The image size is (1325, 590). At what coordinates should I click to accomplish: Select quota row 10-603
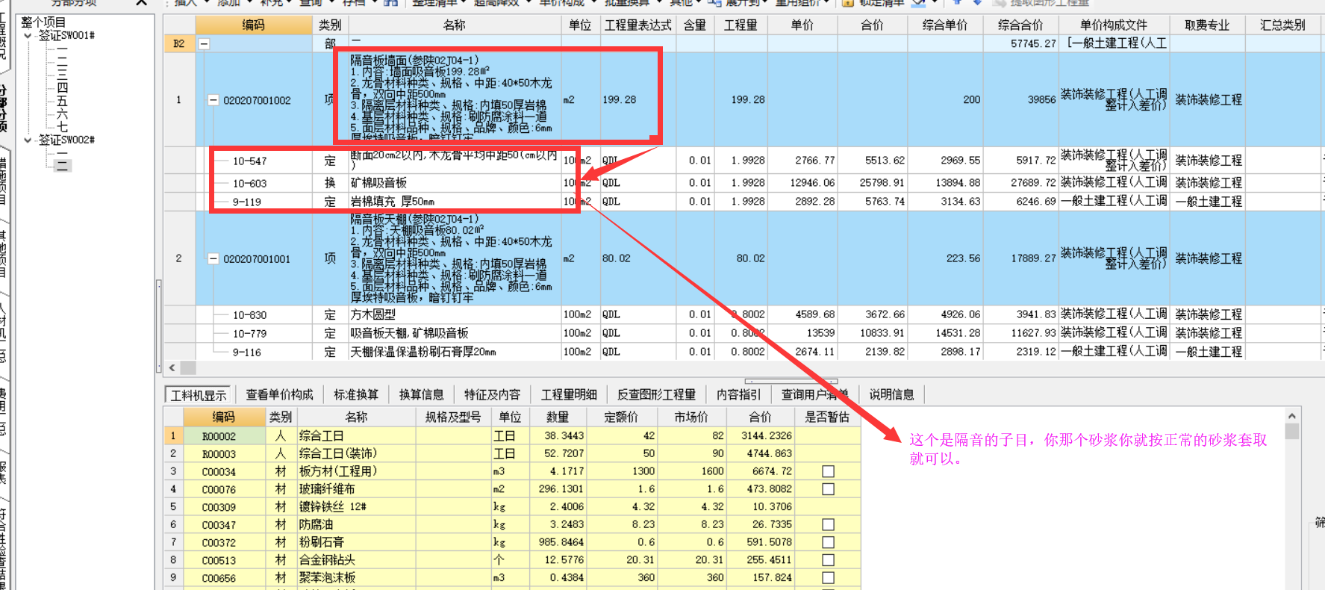click(x=249, y=183)
